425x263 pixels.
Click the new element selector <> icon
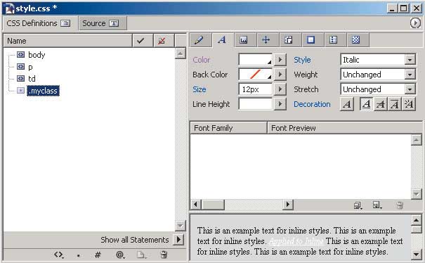point(58,255)
